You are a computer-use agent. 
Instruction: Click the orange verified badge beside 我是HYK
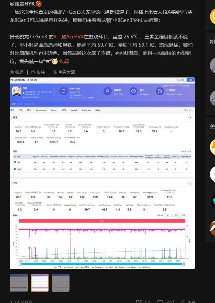click(x=39, y=3)
